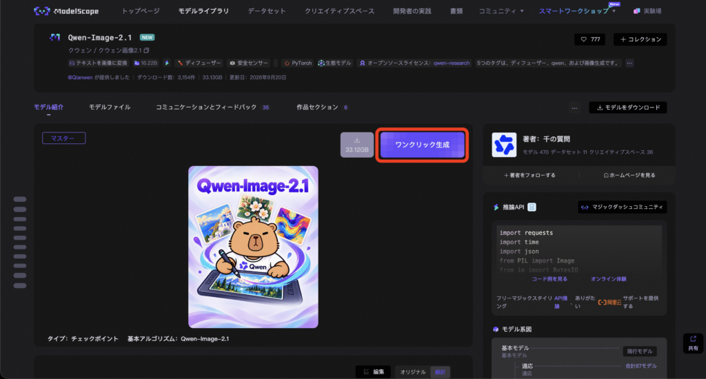Click 基本アルゴリズム: Qwen-Image-2.1 text
This screenshot has height=379, width=706.
click(x=178, y=338)
